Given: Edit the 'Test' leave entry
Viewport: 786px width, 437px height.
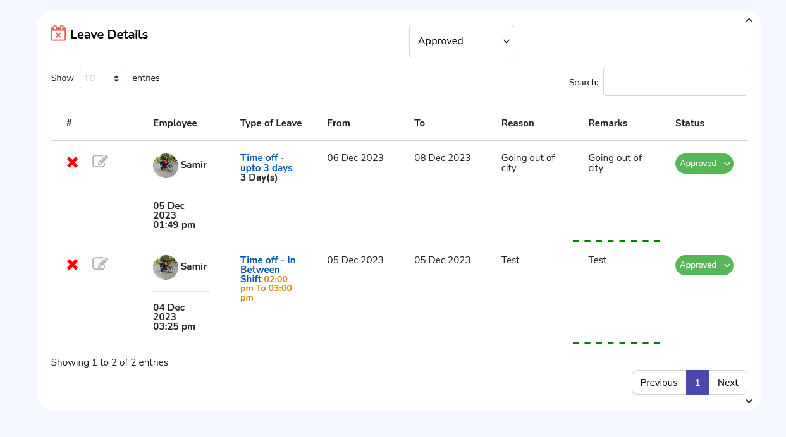Looking at the screenshot, I should point(100,263).
